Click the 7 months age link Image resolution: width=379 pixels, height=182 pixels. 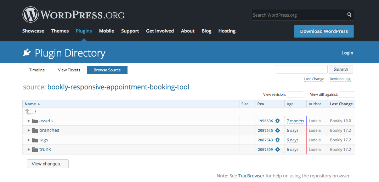295,121
